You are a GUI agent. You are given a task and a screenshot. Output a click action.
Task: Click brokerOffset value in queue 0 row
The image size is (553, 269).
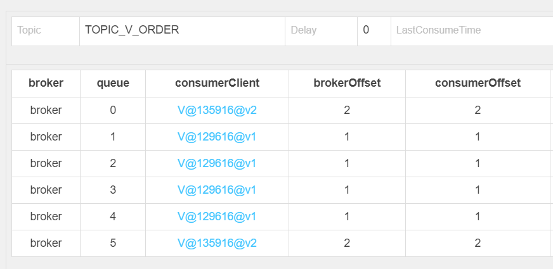click(347, 110)
